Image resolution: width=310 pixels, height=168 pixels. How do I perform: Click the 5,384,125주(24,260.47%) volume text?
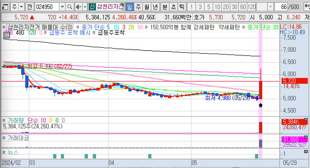point(33,126)
